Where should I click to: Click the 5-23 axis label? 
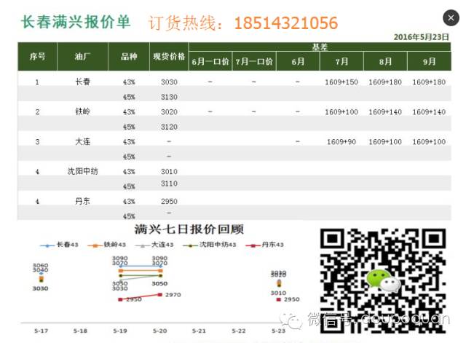click(x=278, y=331)
